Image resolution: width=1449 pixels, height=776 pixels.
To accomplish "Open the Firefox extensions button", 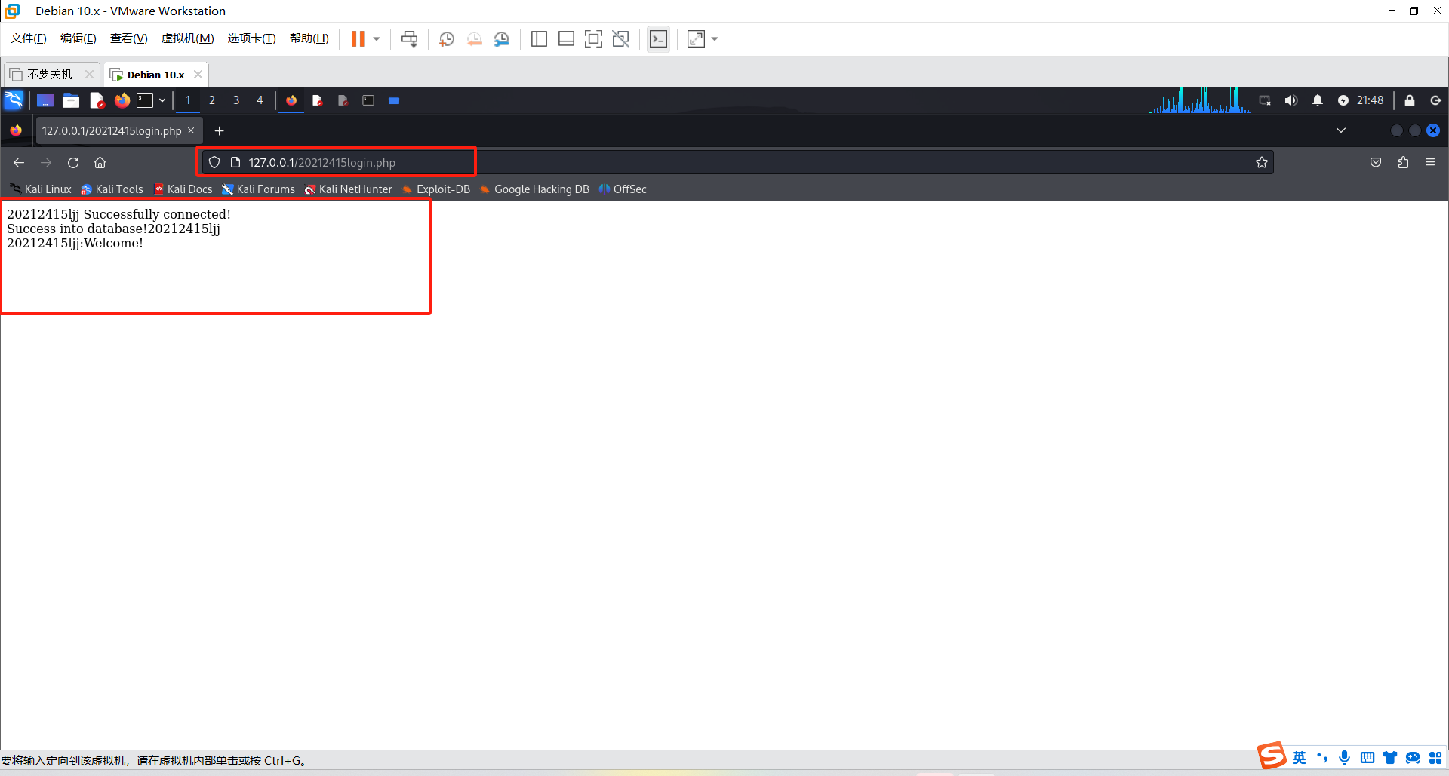I will pos(1403,163).
